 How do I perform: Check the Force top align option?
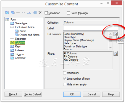[x=68, y=13]
